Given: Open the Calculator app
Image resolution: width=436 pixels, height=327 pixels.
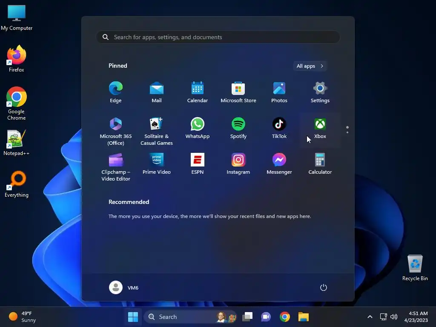Looking at the screenshot, I should click(320, 164).
